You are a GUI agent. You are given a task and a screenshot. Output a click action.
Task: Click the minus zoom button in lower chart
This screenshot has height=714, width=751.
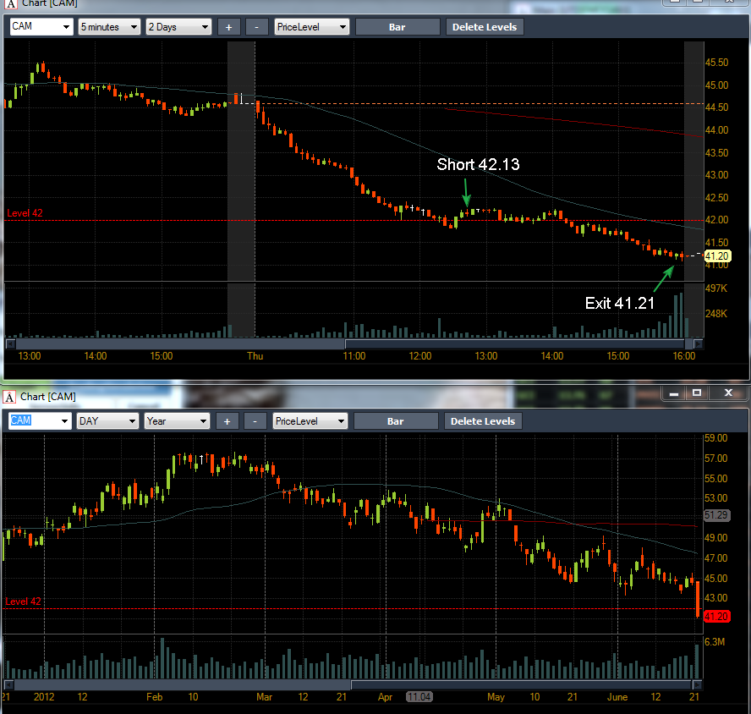click(255, 421)
